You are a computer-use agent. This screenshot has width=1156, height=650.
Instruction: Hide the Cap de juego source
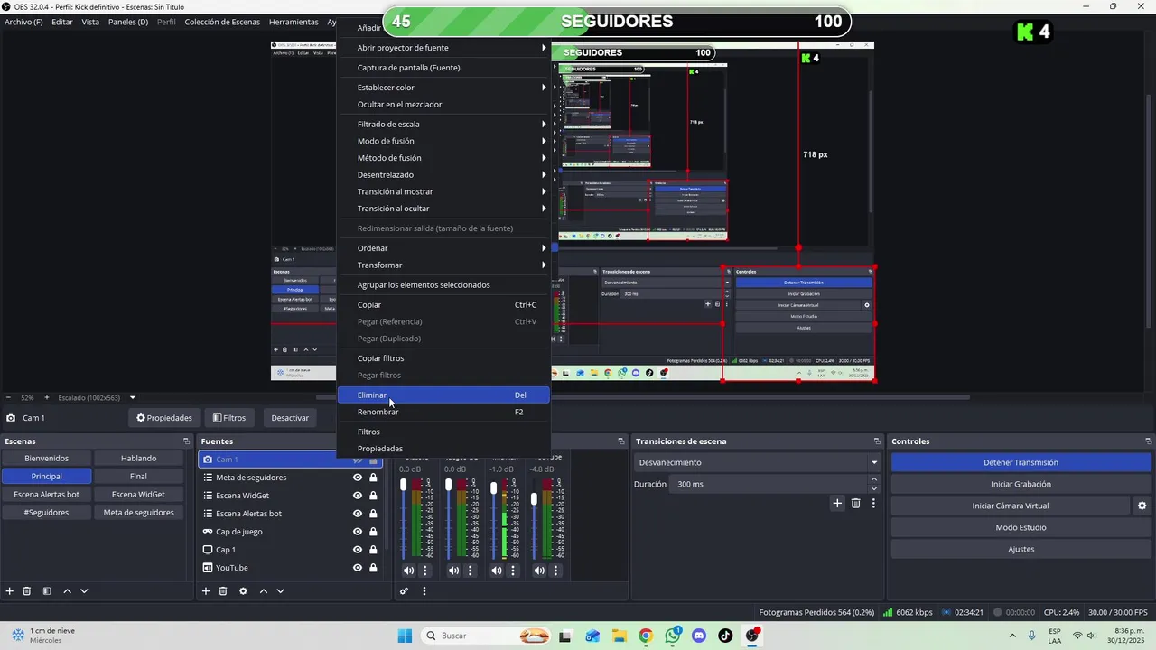tap(358, 532)
